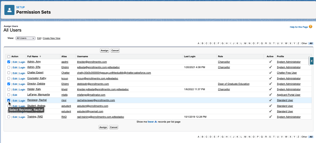Expand the collapsed right sidebar arrow
Image resolution: width=316 pixels, height=143 pixels.
click(x=311, y=62)
